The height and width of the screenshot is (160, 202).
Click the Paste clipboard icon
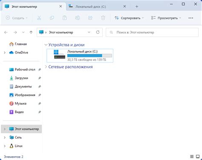click(x=65, y=18)
